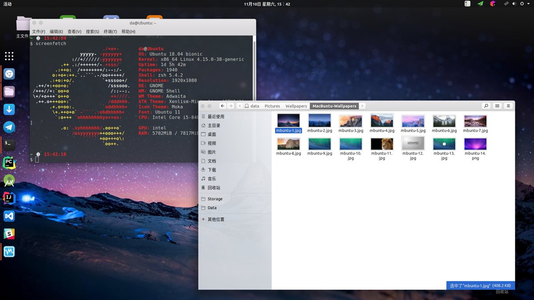Go to 主目录 in the Files sidebar
The height and width of the screenshot is (300, 534).
(x=235, y=125)
